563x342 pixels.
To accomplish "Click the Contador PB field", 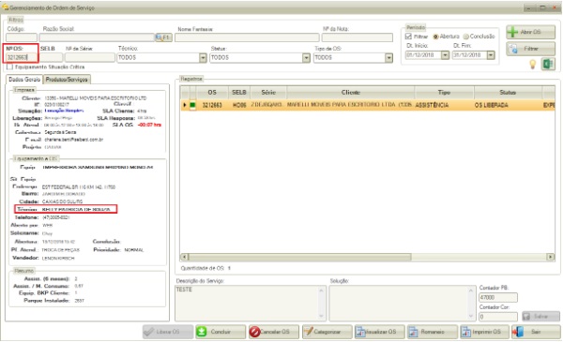I will click(x=498, y=298).
